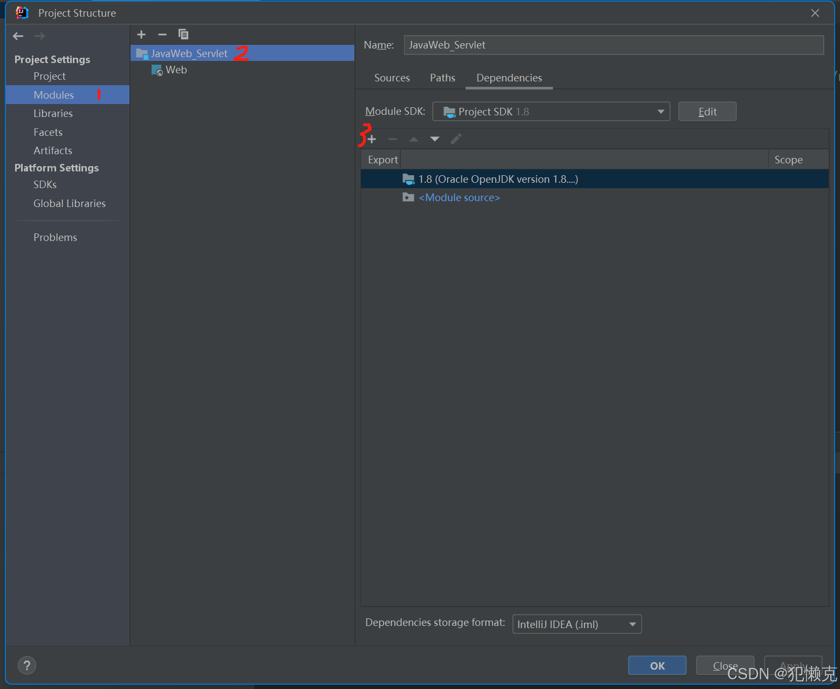Open the Dependencies storage format dropdown
The width and height of the screenshot is (840, 689).
tap(632, 624)
